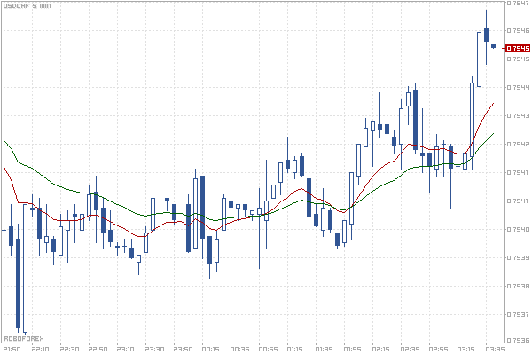This screenshot has height=355, width=532.
Task: Click the 0.7937 price axis label
Action: (x=518, y=315)
